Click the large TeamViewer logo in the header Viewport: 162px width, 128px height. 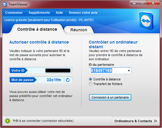pos(146,21)
